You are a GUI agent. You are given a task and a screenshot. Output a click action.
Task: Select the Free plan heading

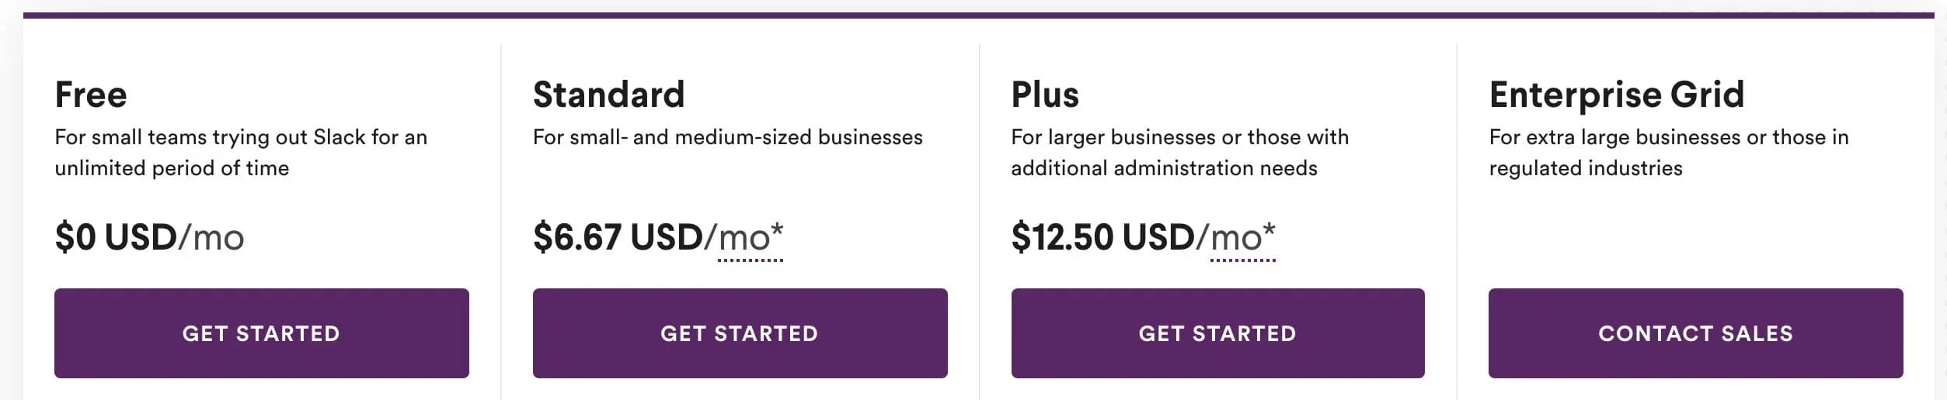(91, 95)
